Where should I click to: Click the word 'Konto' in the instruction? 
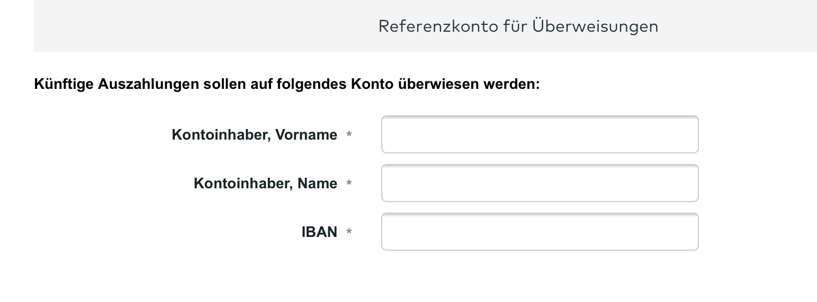click(x=372, y=84)
